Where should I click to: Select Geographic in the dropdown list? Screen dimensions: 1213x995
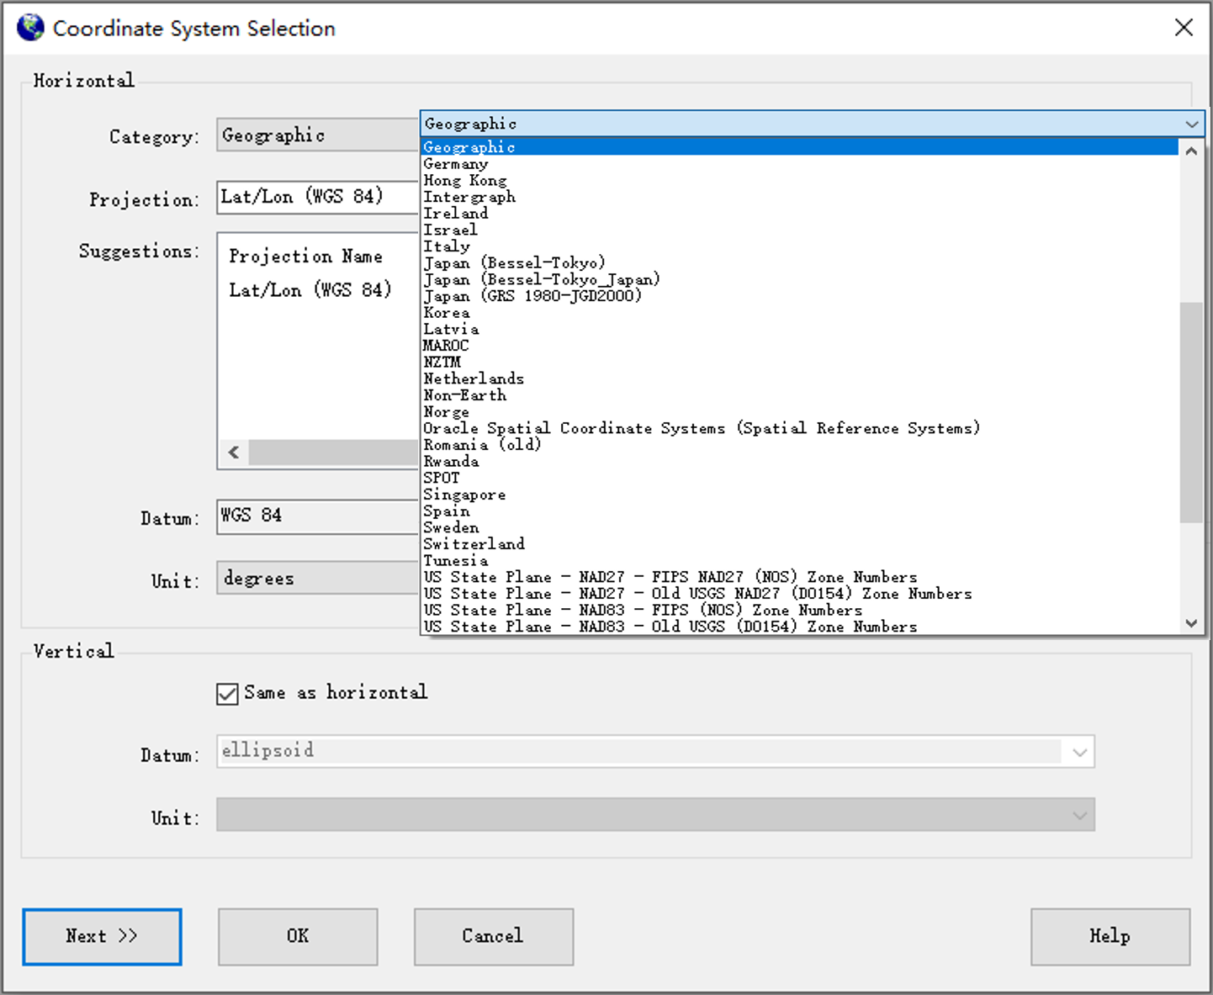[x=799, y=147]
